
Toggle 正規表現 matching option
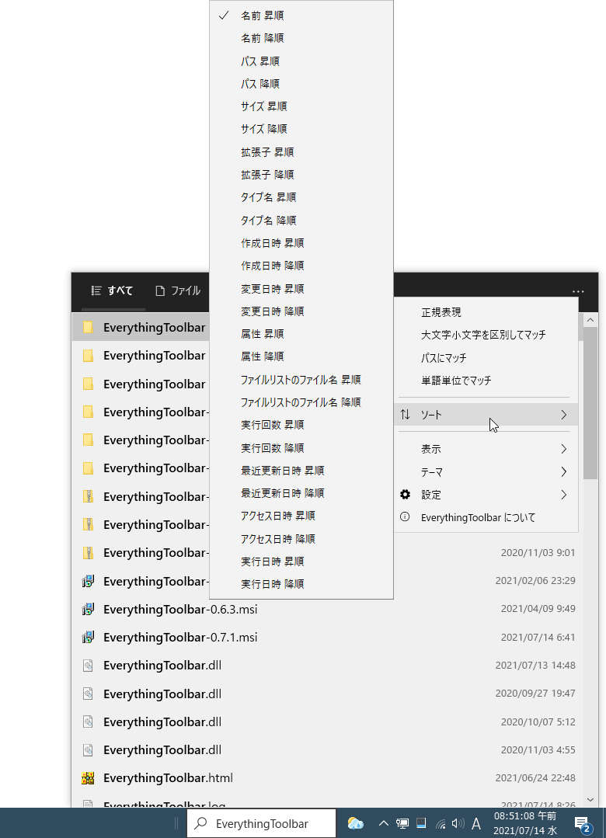(x=486, y=312)
